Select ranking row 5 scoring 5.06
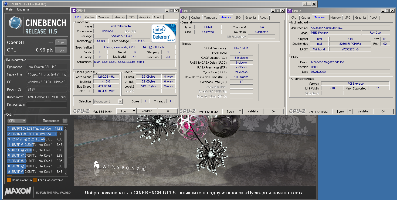Image resolution: width=397 pixels, height=200 pixels. point(35,150)
